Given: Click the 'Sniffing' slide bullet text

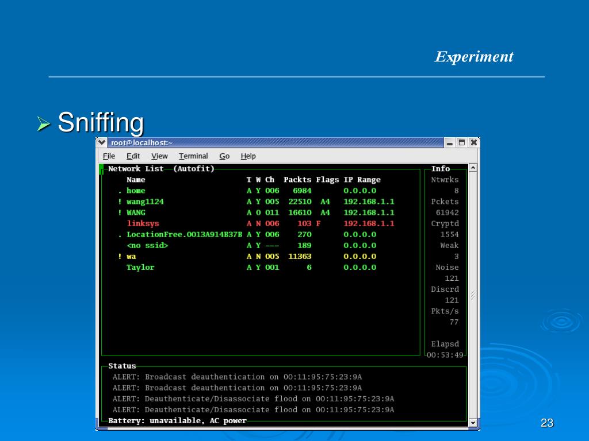Looking at the screenshot, I should coord(101,122).
